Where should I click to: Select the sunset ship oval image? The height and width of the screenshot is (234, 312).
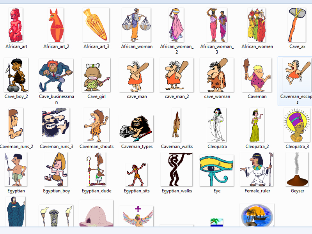tap(257, 215)
